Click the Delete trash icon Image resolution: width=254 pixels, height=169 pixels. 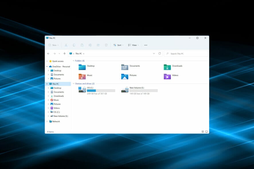[x=106, y=45]
